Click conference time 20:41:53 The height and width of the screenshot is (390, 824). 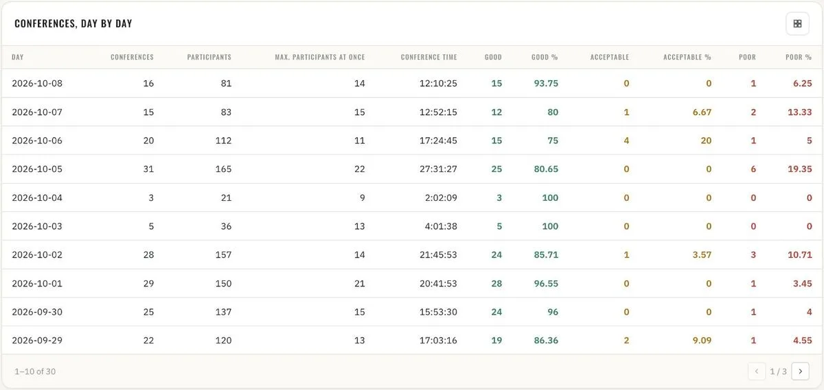tap(438, 283)
